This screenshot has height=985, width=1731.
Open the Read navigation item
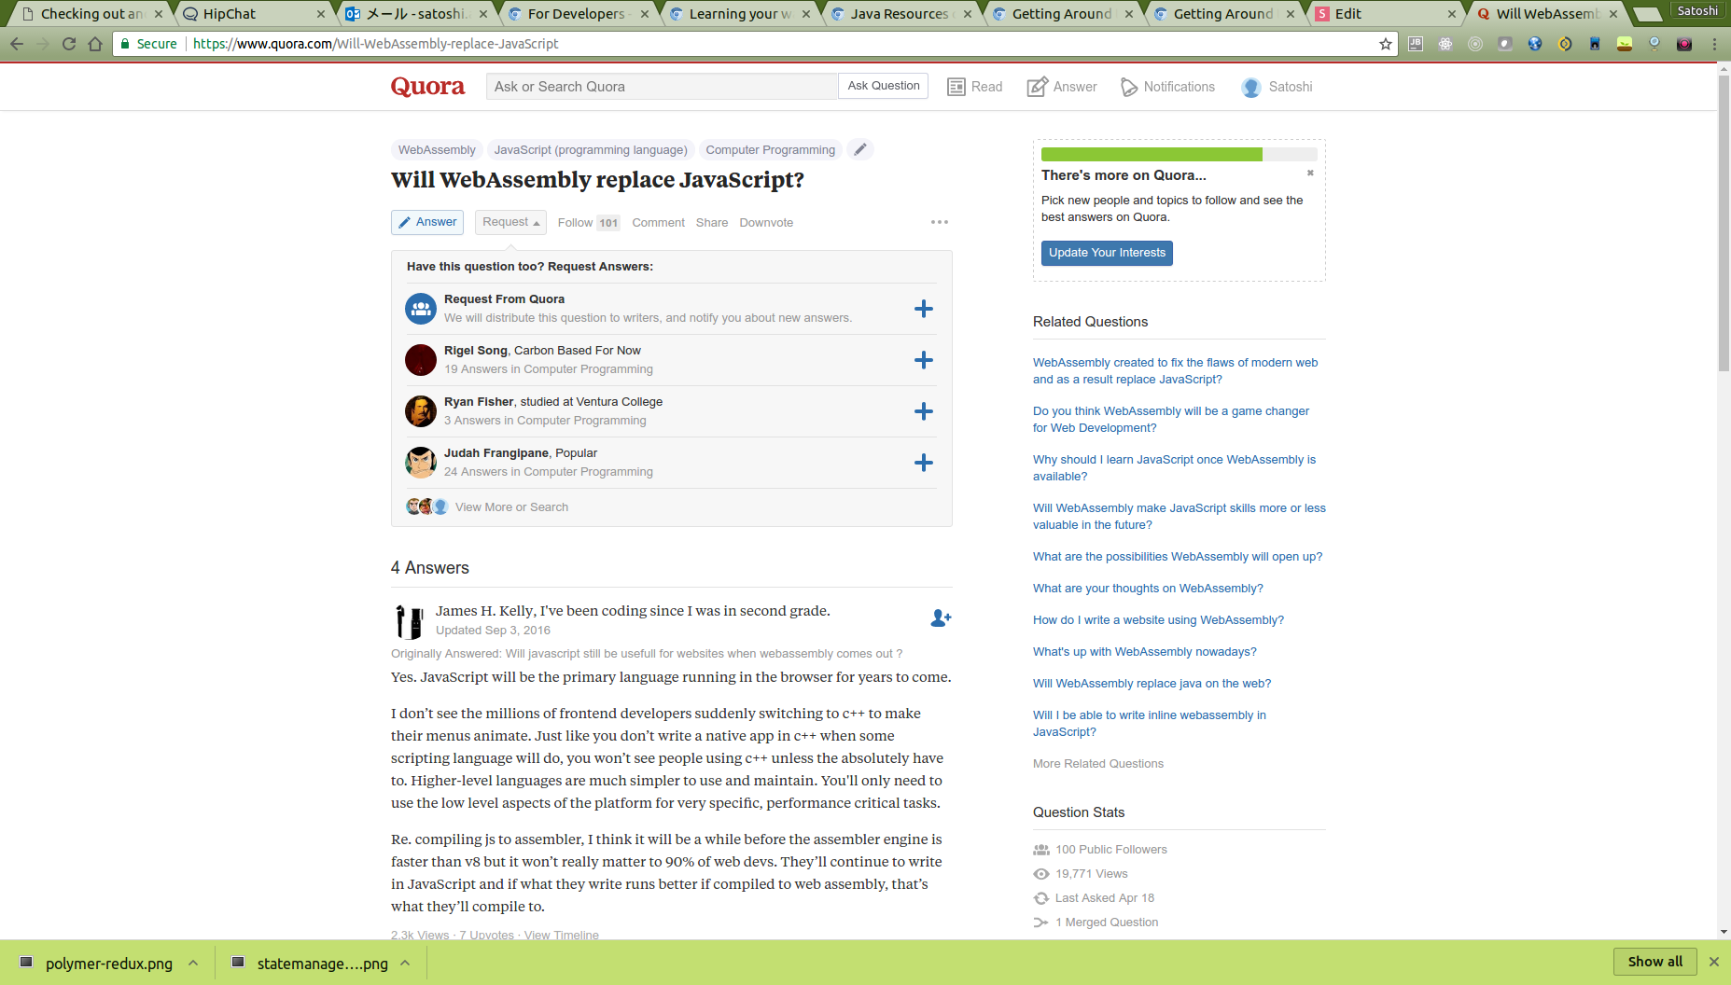tap(975, 87)
